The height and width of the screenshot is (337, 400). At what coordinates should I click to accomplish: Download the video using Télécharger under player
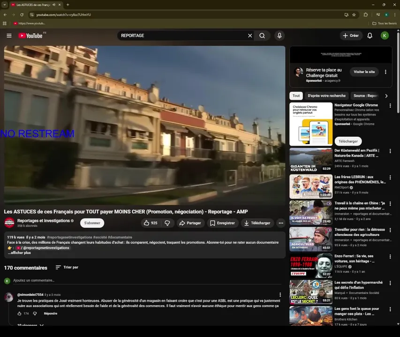[x=257, y=223]
